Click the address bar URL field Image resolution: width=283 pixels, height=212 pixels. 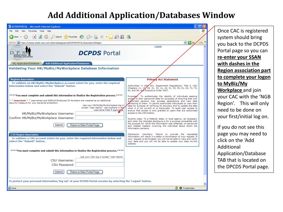tap(102, 43)
